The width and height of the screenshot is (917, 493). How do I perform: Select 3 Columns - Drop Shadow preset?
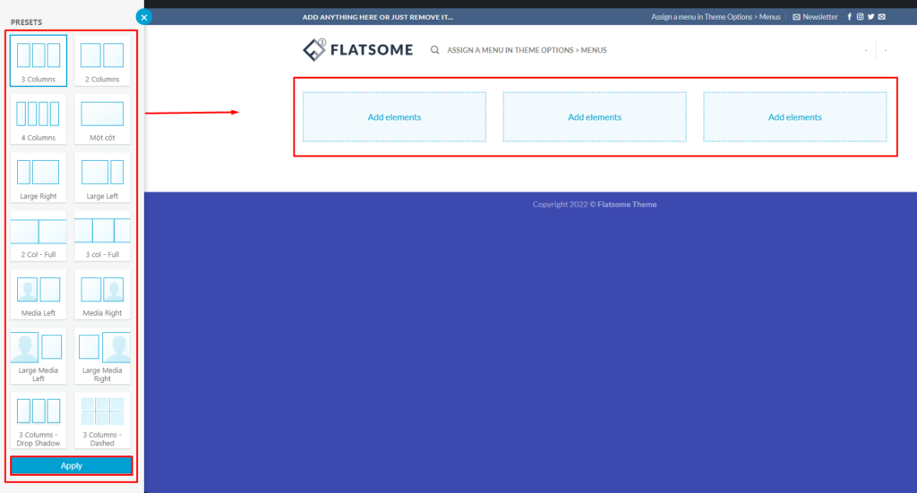(39, 420)
